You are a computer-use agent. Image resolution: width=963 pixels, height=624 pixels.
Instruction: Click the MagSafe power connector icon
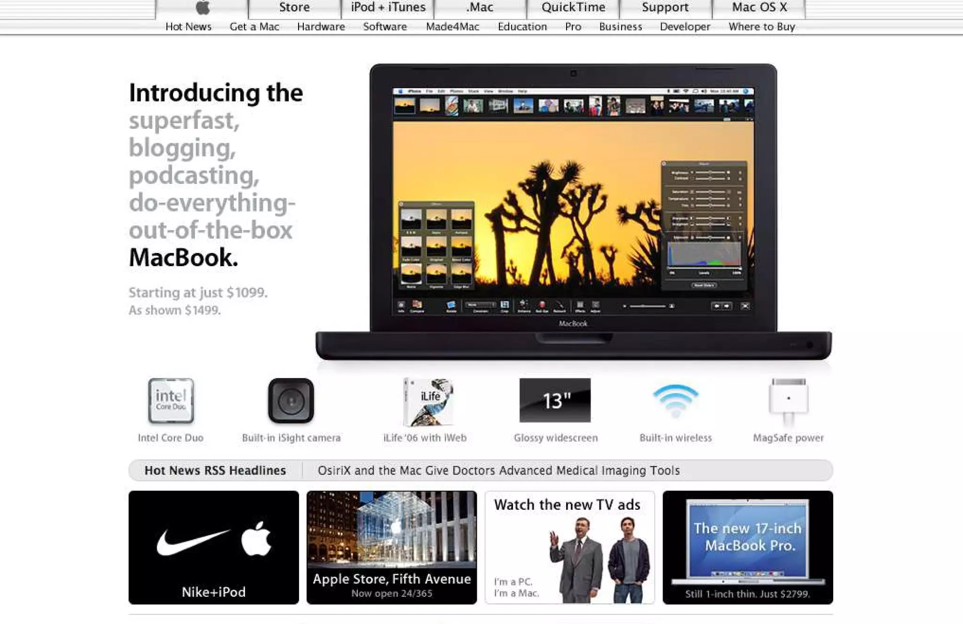pos(789,402)
